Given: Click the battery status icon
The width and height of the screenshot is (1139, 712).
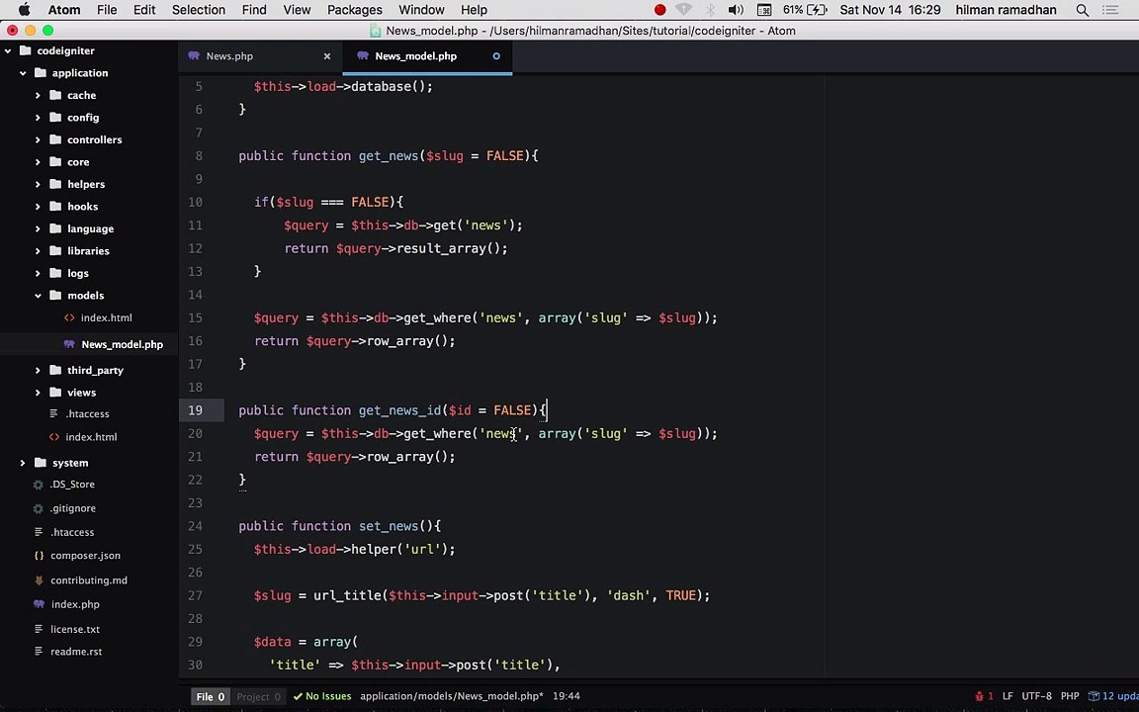Looking at the screenshot, I should pyautogui.click(x=818, y=10).
